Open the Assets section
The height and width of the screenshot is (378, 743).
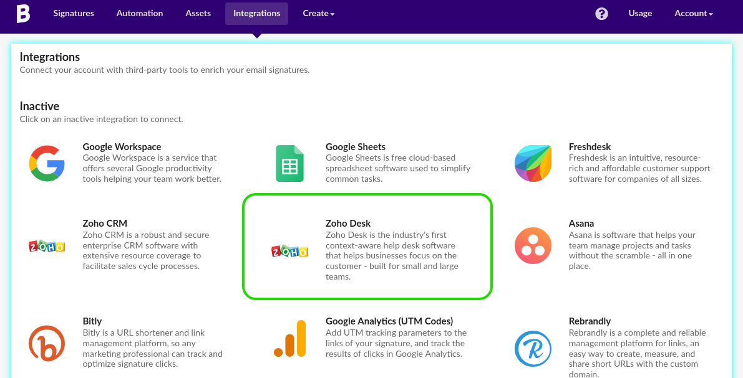(198, 13)
